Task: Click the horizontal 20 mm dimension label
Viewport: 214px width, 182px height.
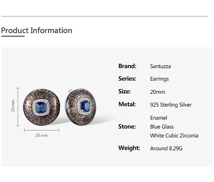Action: [x=42, y=135]
